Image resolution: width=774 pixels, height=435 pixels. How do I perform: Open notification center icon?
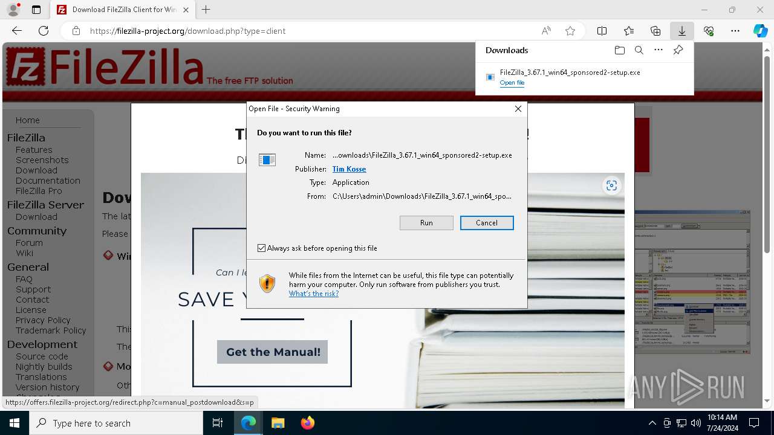click(x=754, y=423)
